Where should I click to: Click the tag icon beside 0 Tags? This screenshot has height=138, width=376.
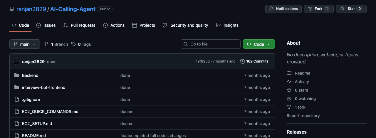pos(74,44)
